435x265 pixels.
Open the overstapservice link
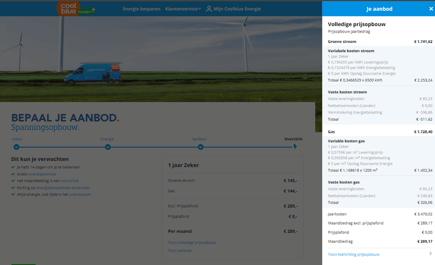pyautogui.click(x=42, y=174)
